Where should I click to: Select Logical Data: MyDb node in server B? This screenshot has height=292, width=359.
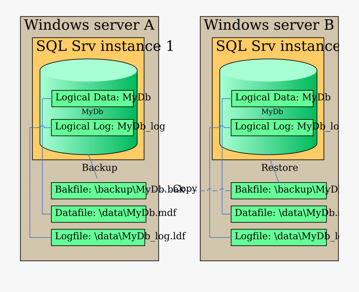pyautogui.click(x=272, y=98)
